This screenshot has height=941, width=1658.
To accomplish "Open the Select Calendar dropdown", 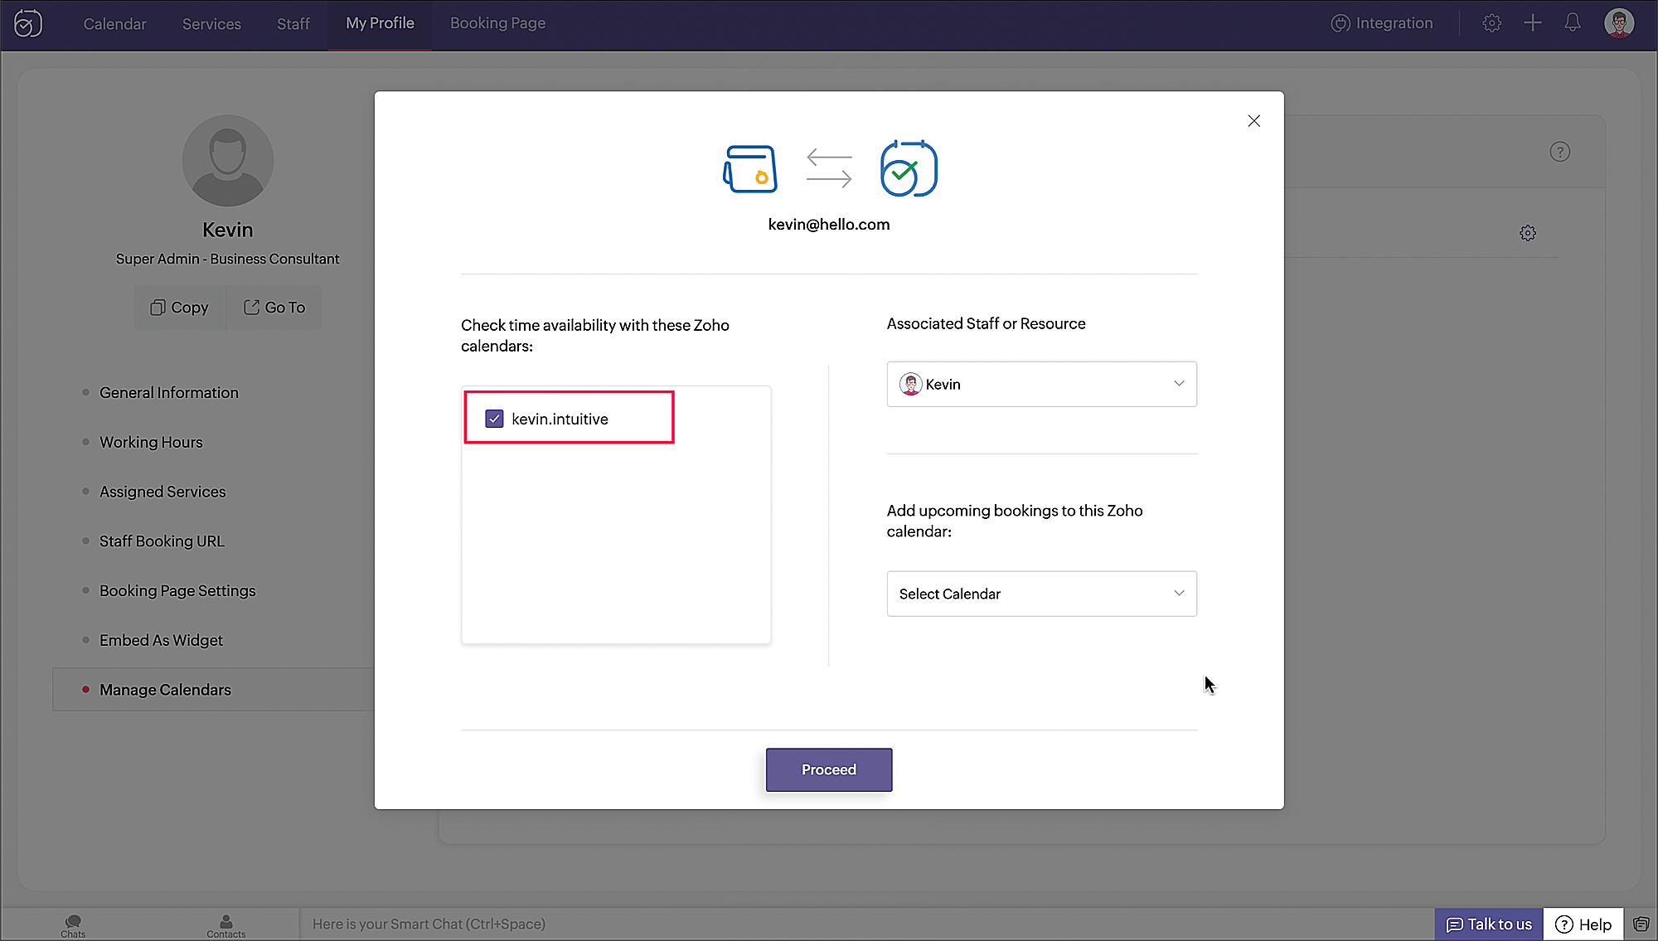I will (x=1041, y=594).
